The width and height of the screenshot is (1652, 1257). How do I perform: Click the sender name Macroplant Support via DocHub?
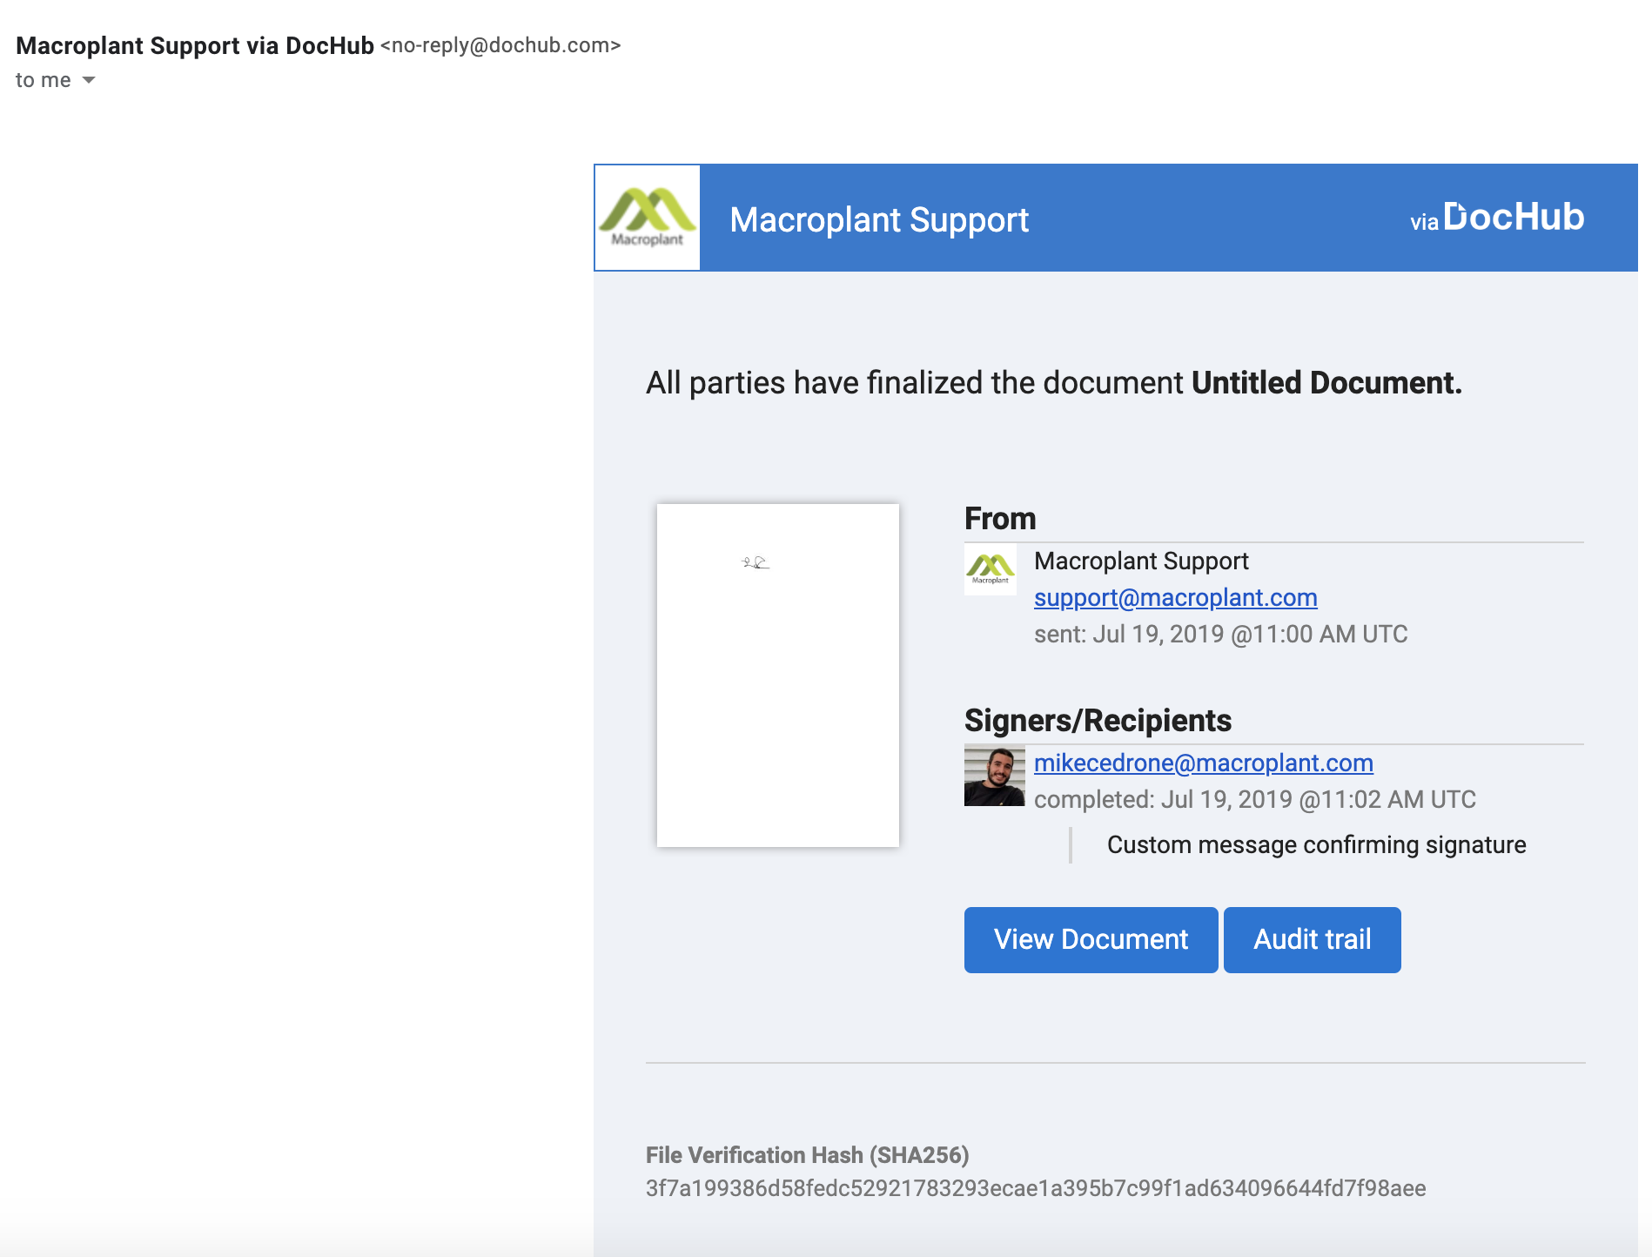coord(195,45)
